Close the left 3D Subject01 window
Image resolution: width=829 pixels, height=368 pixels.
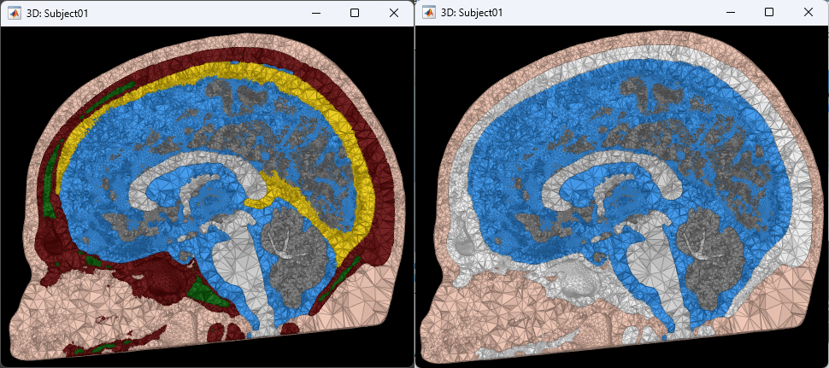(393, 13)
